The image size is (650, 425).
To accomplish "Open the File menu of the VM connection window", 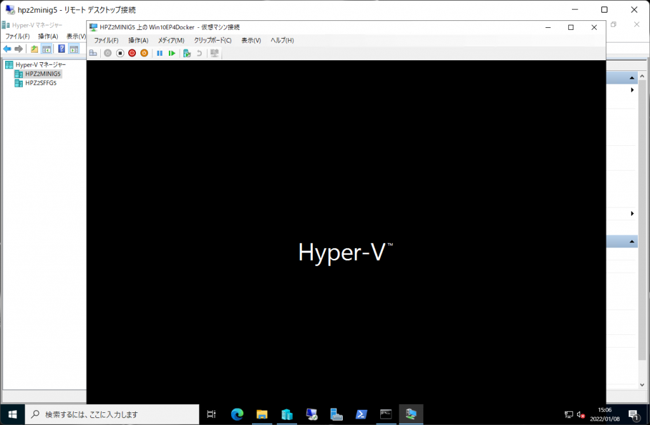I will (106, 40).
